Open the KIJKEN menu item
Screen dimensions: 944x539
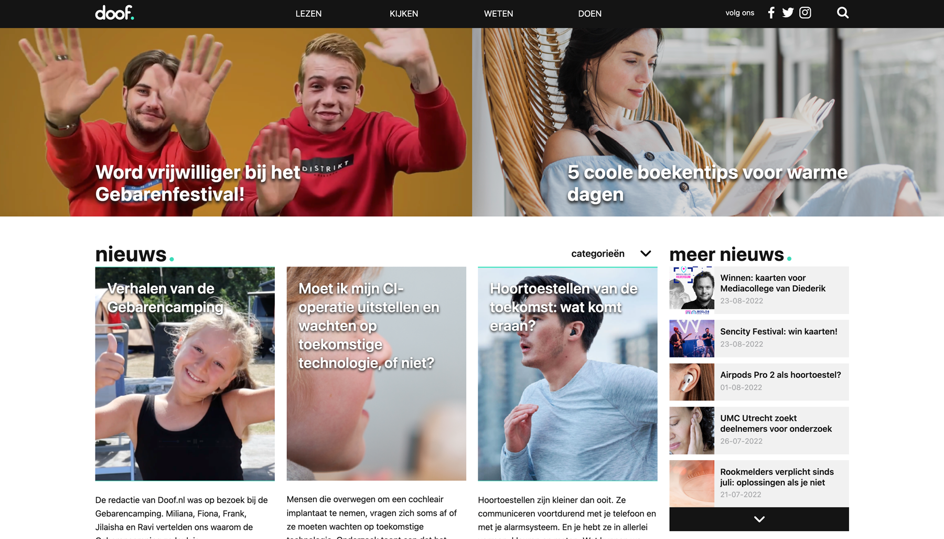pyautogui.click(x=404, y=14)
